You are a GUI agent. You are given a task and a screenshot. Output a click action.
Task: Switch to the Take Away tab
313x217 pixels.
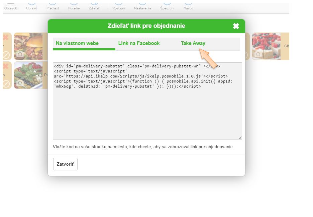193,43
